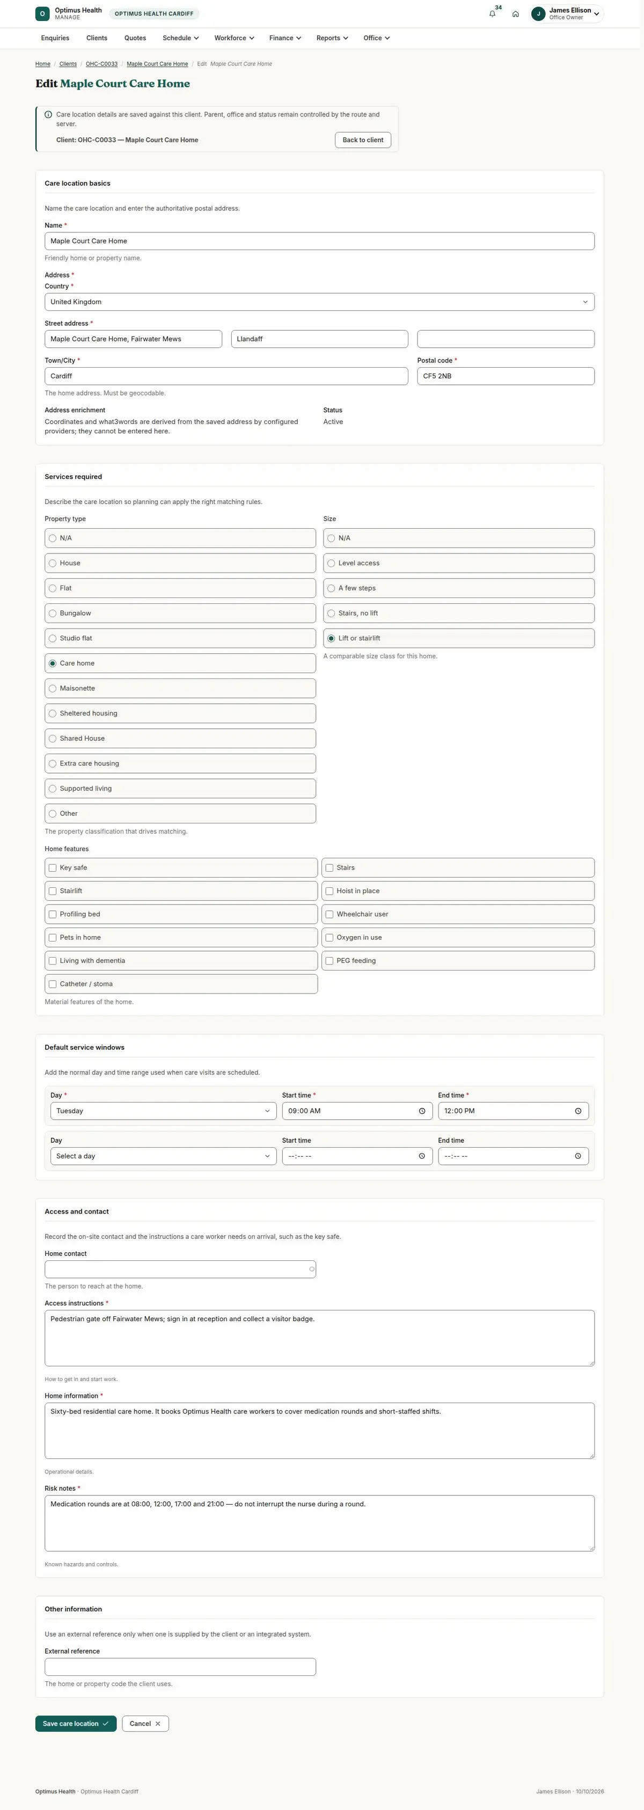Open the Country dropdown
This screenshot has width=644, height=1810.
pos(319,302)
